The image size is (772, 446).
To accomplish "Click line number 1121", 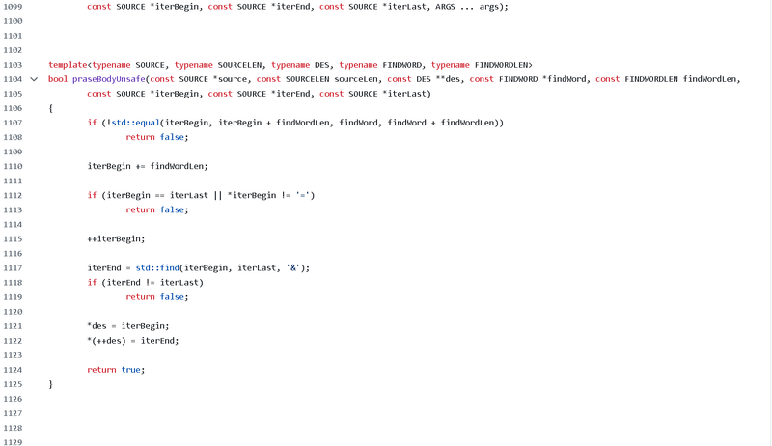I will (13, 326).
